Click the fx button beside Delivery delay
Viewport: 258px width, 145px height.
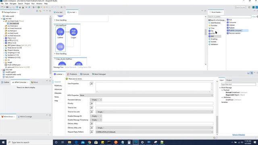(x=92, y=124)
